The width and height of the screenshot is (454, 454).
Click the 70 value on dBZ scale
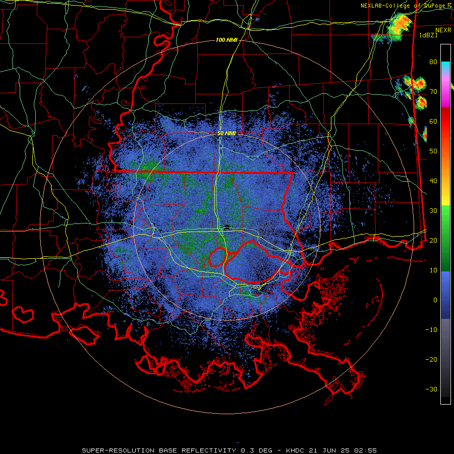tap(433, 91)
